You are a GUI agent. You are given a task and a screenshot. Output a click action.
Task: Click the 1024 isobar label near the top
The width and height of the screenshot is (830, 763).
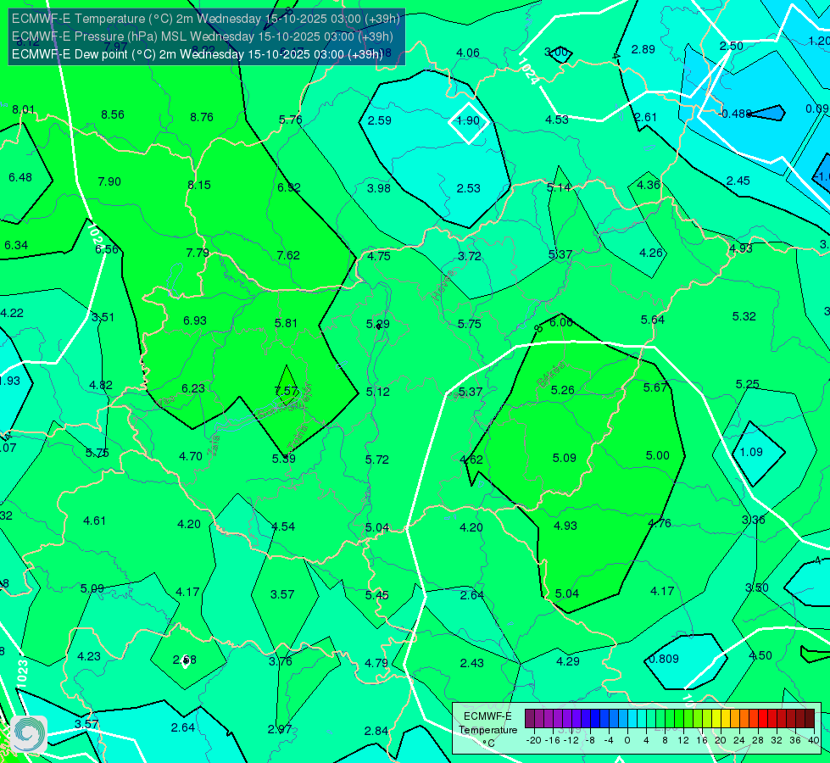pos(528,71)
